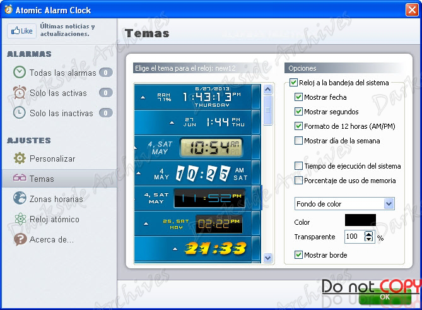The image size is (422, 310).
Task: Click the black Color swatch
Action: click(360, 220)
